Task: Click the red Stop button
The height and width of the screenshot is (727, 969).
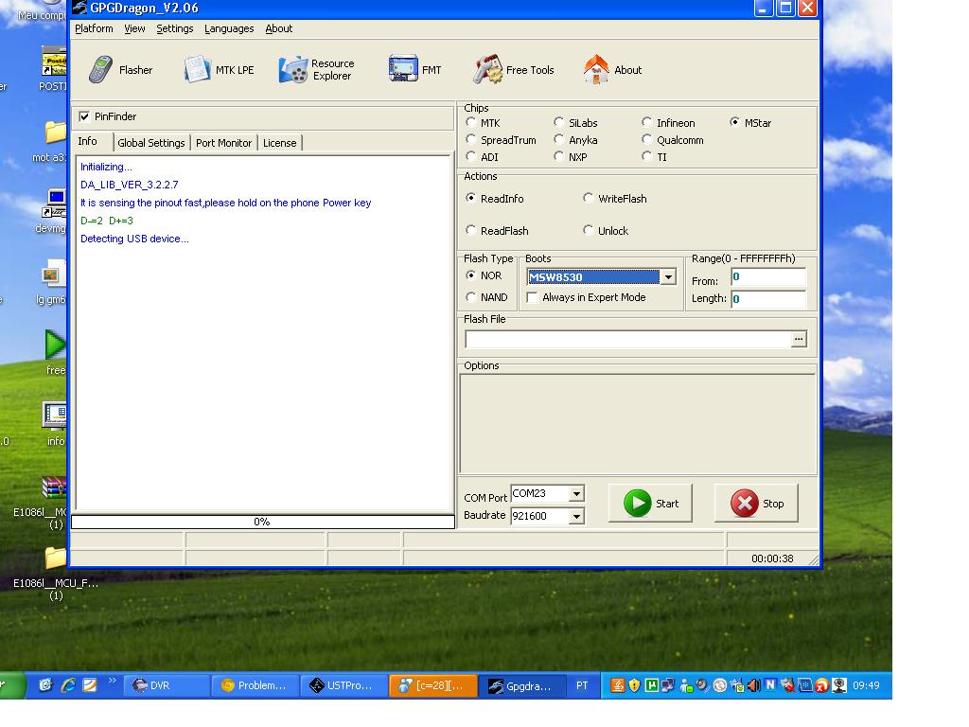Action: pos(756,504)
